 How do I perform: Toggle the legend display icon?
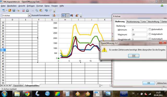click(68, 16)
